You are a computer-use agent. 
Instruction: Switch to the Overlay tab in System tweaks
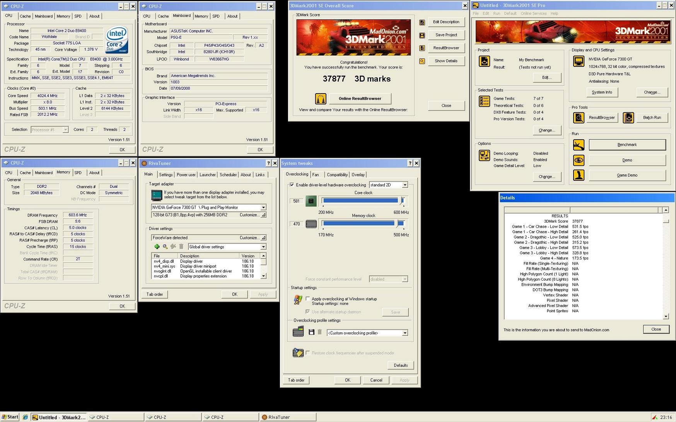[358, 175]
